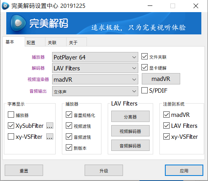208x181 pixels.
Task: Disable the 显卡硬解 checkbox
Action: click(145, 67)
